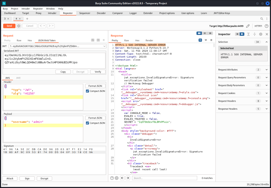The height and width of the screenshot is (188, 271).
Task: Collapse the Selection section in Inspector
Action: (x=267, y=42)
